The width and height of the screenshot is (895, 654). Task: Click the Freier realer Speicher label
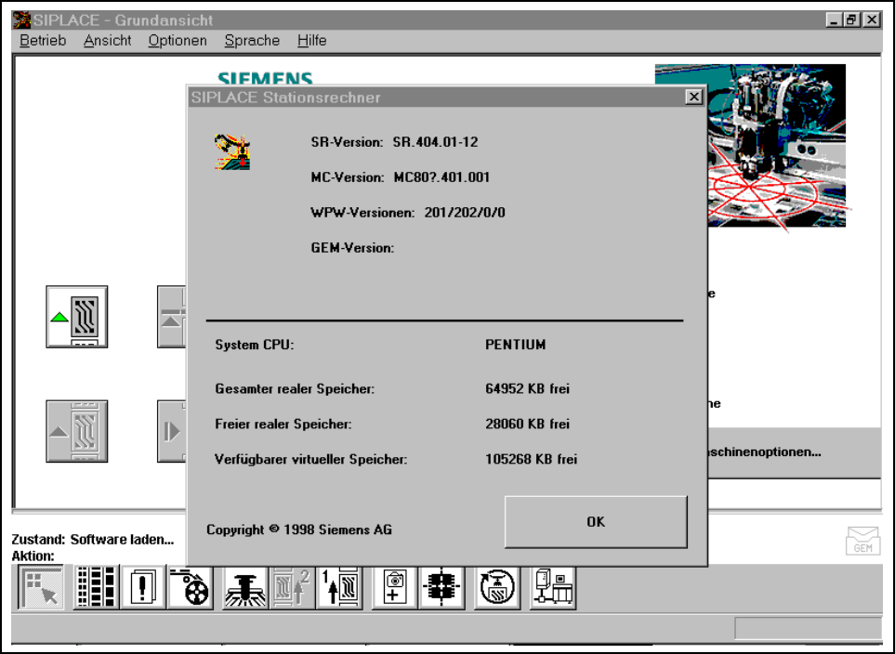(283, 424)
